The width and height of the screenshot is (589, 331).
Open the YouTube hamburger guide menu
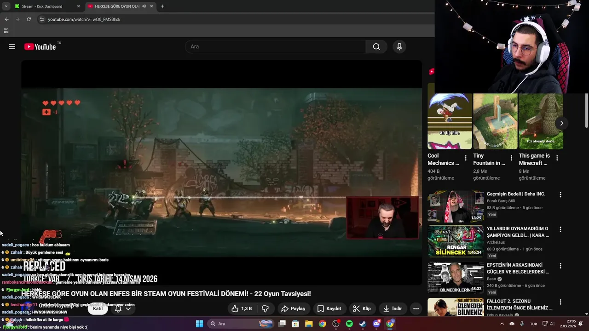point(12,46)
